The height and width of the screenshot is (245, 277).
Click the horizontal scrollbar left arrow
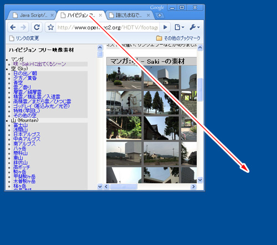(x=106, y=187)
